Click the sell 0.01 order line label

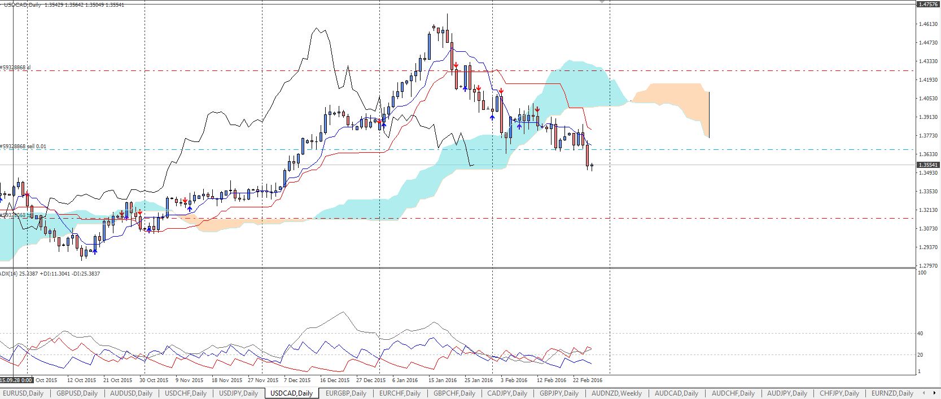tap(24, 147)
